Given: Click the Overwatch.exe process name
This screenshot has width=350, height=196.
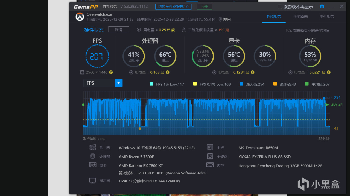Looking at the screenshot, I should pos(99,14).
